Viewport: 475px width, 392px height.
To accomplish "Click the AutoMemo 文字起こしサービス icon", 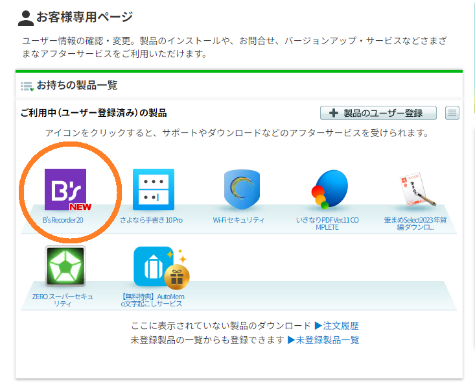I will tap(154, 266).
